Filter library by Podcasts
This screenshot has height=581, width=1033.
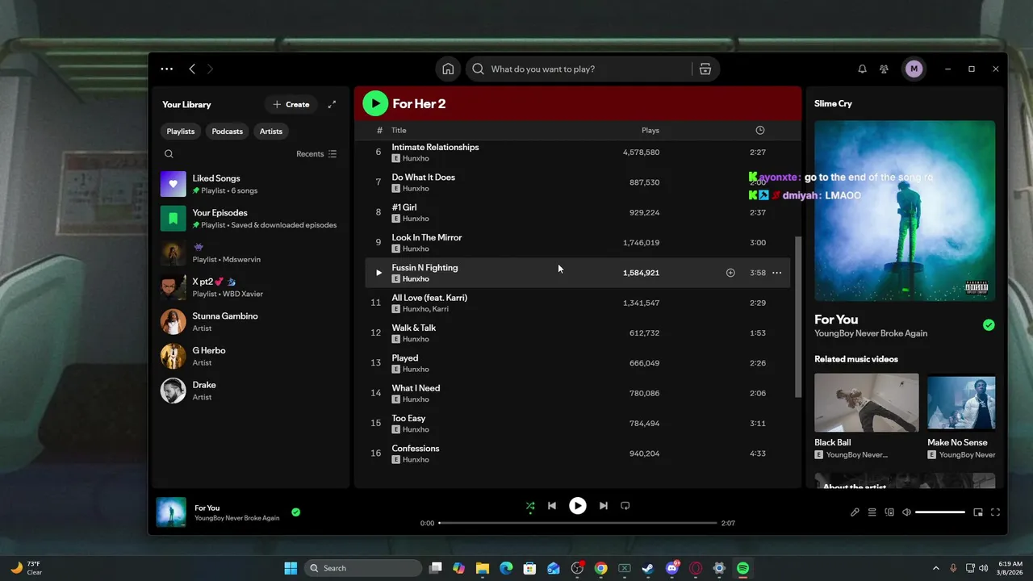point(228,132)
